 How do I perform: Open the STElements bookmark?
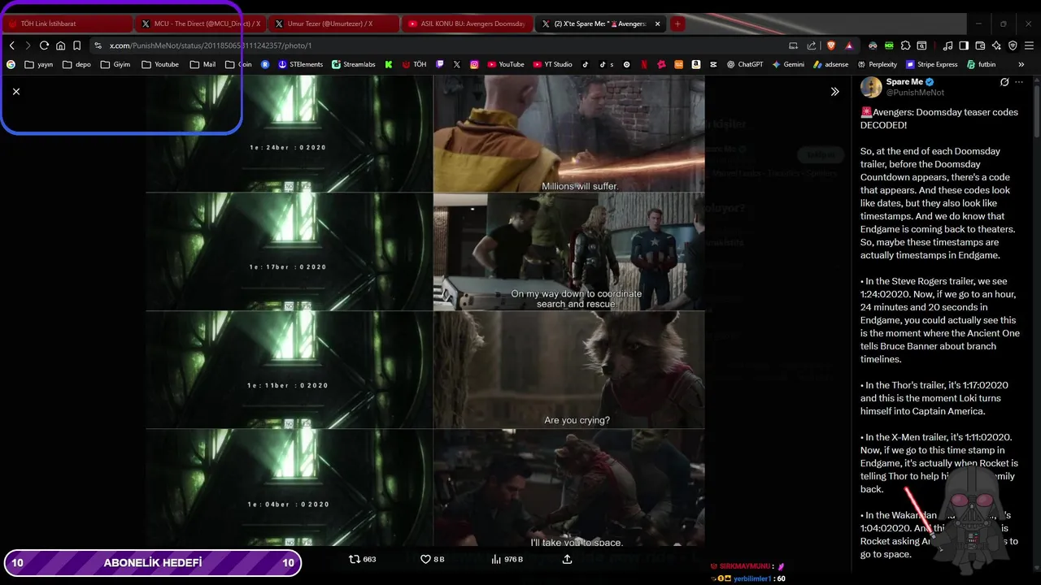(x=300, y=64)
